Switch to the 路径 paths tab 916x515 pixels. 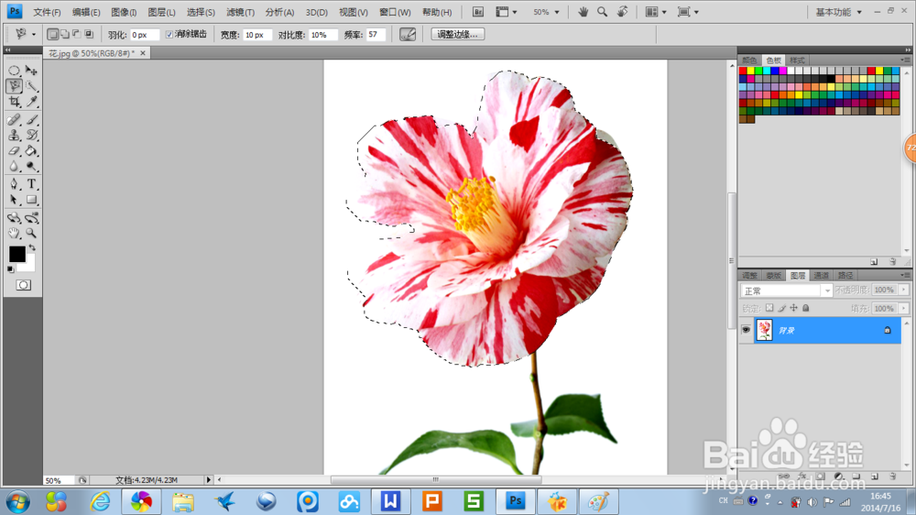(x=845, y=275)
